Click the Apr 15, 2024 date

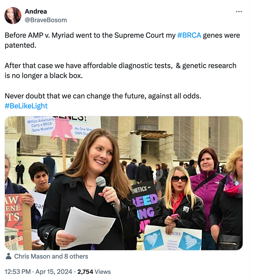[54, 272]
